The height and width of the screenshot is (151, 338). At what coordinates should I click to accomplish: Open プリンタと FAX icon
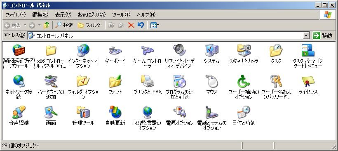pos(148,81)
